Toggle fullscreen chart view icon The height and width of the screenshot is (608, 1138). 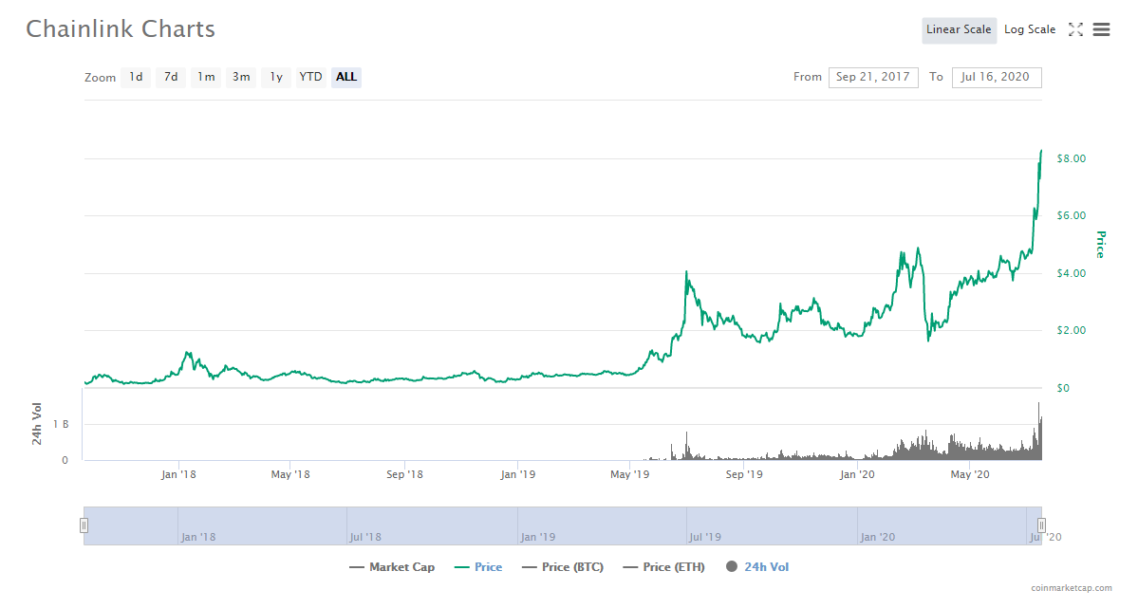click(1075, 29)
